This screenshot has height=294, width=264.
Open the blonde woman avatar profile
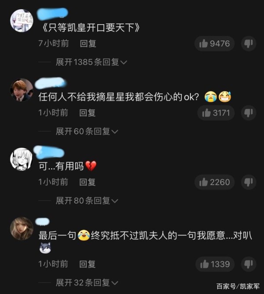pos(22,228)
